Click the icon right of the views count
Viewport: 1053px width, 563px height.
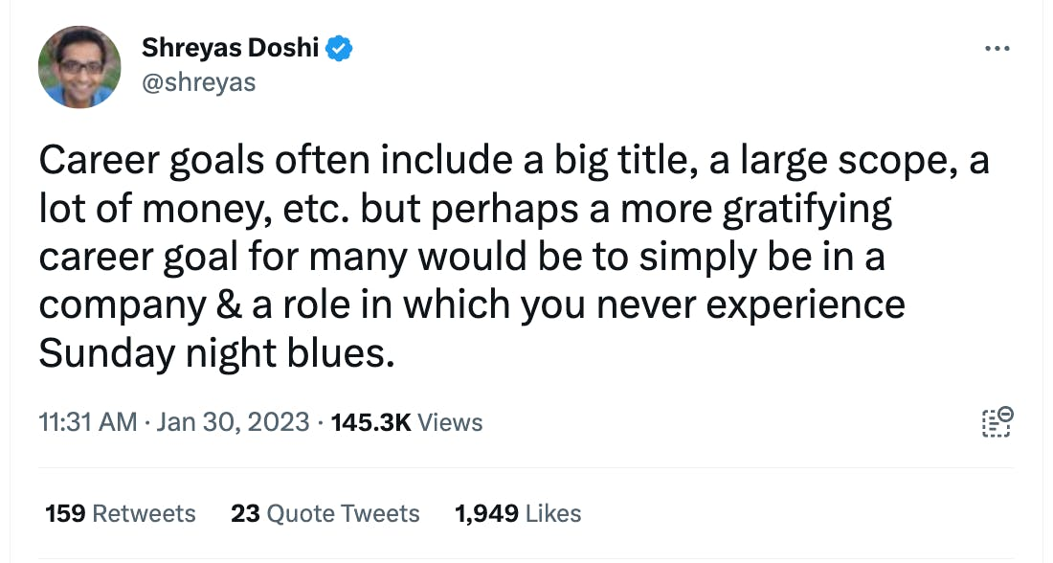997,422
